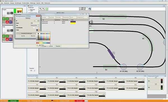Click Bearbeiten button below vehicle list

point(58,46)
